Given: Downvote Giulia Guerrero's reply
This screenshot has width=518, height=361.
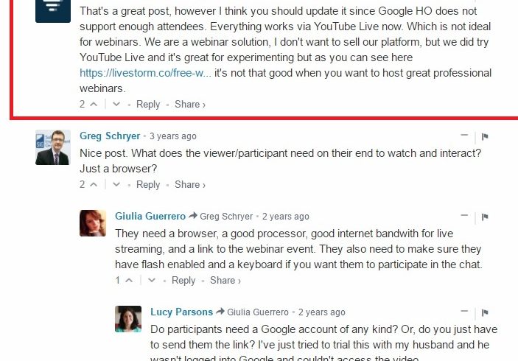Looking at the screenshot, I should point(152,281).
